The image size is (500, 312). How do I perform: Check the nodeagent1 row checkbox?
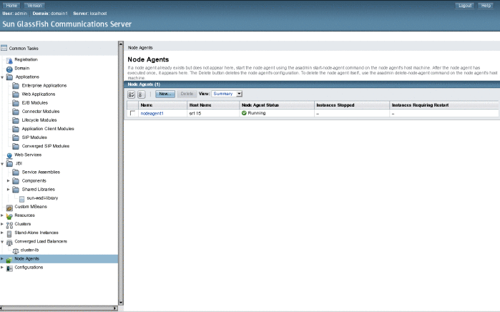coord(132,113)
